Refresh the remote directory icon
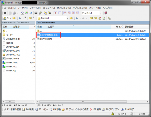The image size is (151, 117). pos(104,18)
